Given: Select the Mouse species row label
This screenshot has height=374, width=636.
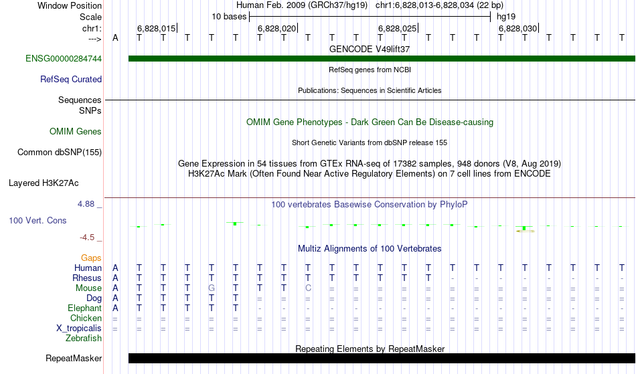Looking at the screenshot, I should 88,288.
